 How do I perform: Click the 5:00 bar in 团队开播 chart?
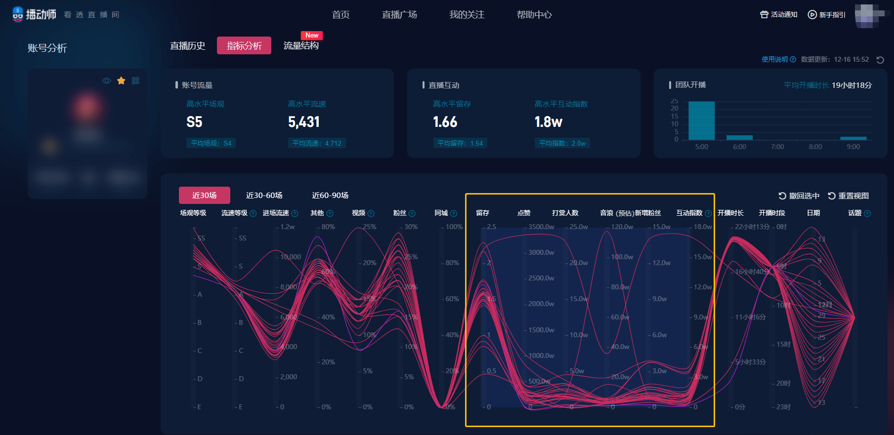coord(702,120)
